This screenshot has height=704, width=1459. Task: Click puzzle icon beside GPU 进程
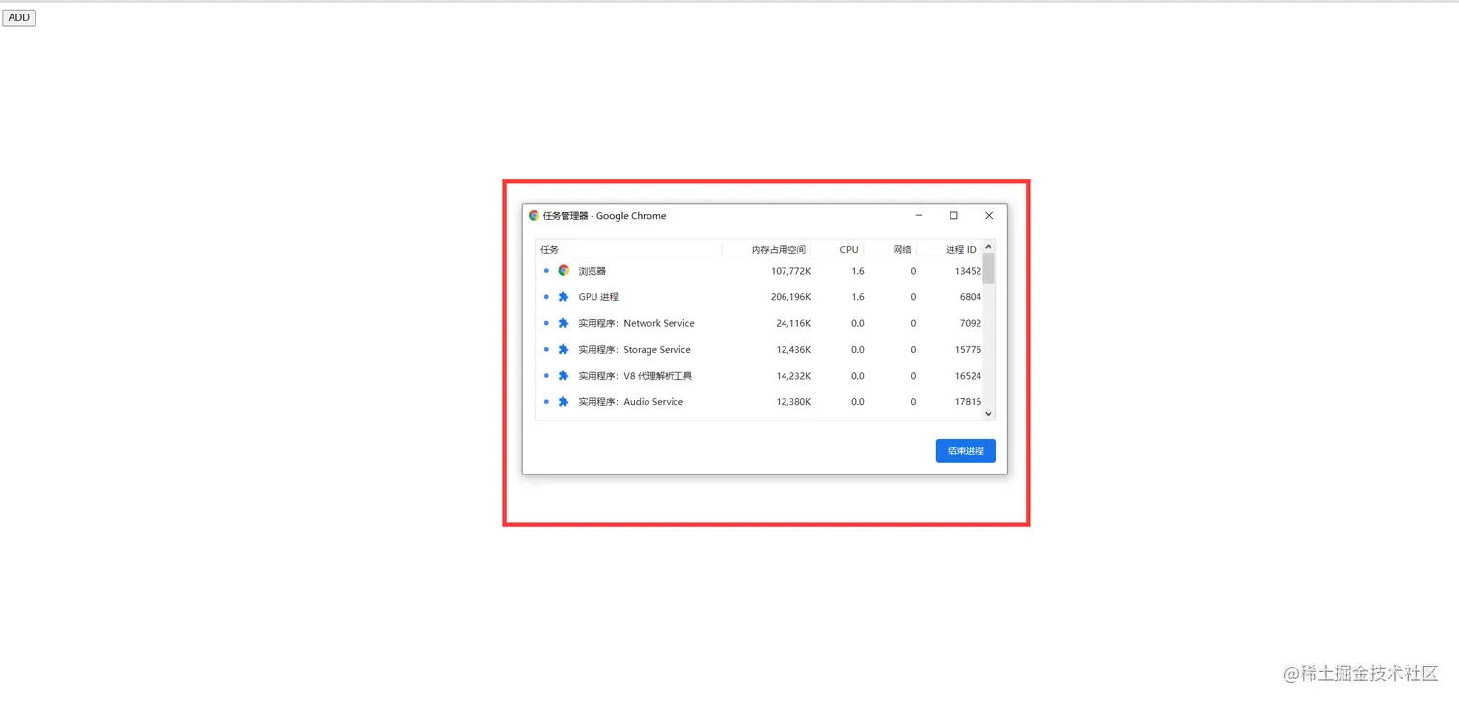pos(564,297)
